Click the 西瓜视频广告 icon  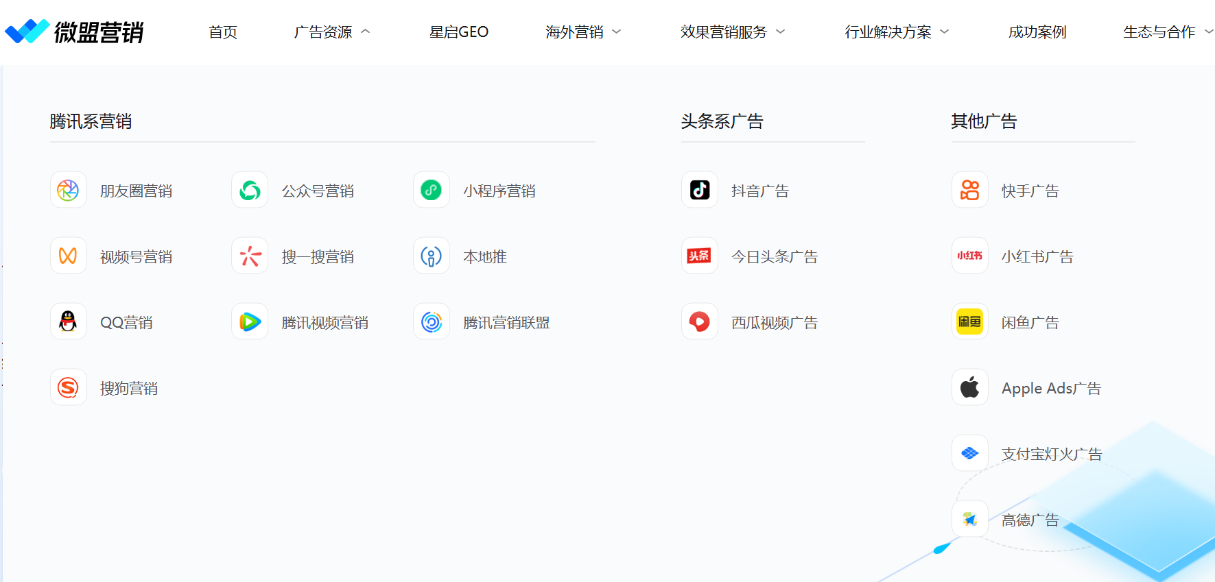[700, 322]
